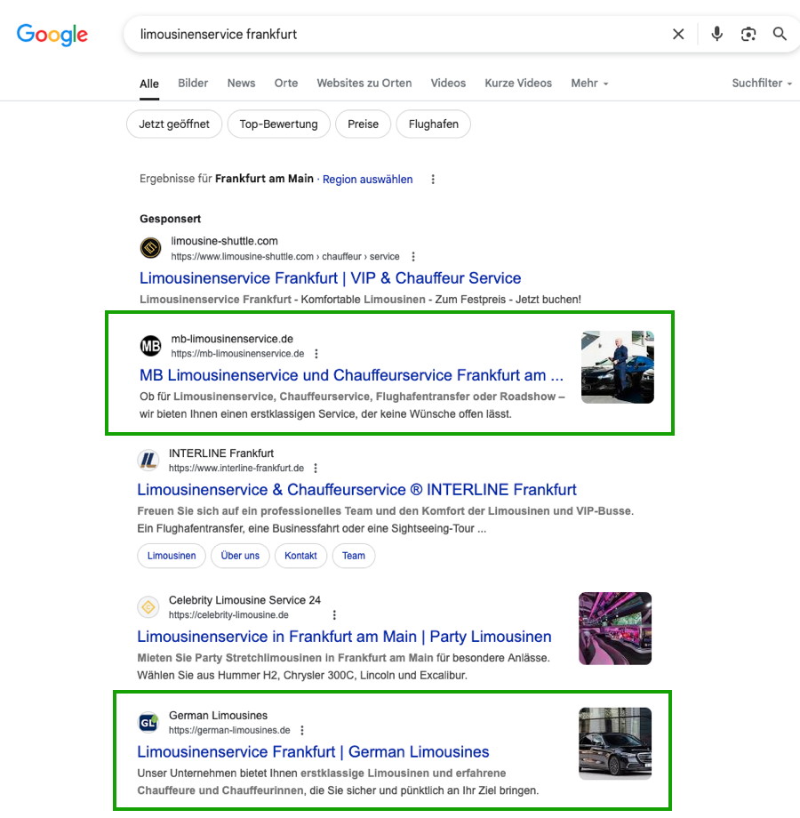Click the Celebrity Limousine Service 24 favicon
Viewport: 800px width, 818px height.
148,606
